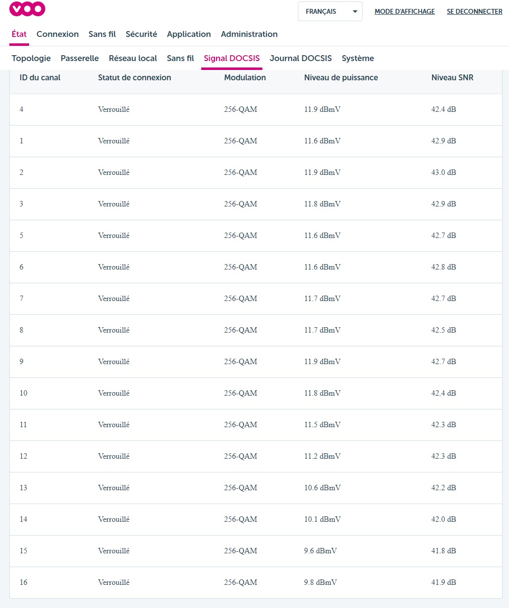Viewport: 509px width, 608px height.
Task: Click the Niveau SNR column header
Action: click(452, 77)
